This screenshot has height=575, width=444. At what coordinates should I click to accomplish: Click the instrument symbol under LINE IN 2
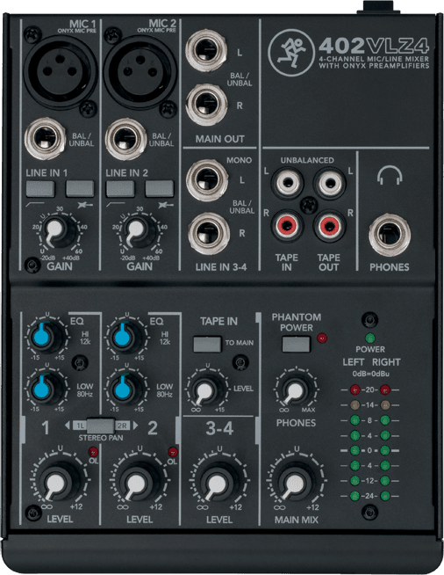pyautogui.click(x=165, y=205)
